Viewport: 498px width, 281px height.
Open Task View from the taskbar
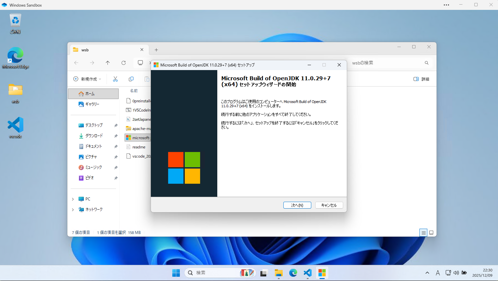point(264,273)
